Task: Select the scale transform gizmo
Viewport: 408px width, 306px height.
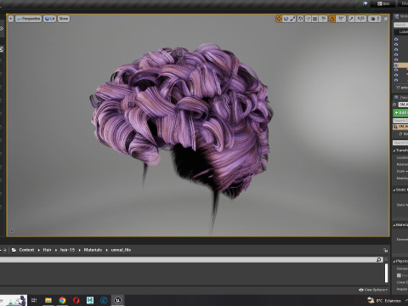Action: pos(292,19)
